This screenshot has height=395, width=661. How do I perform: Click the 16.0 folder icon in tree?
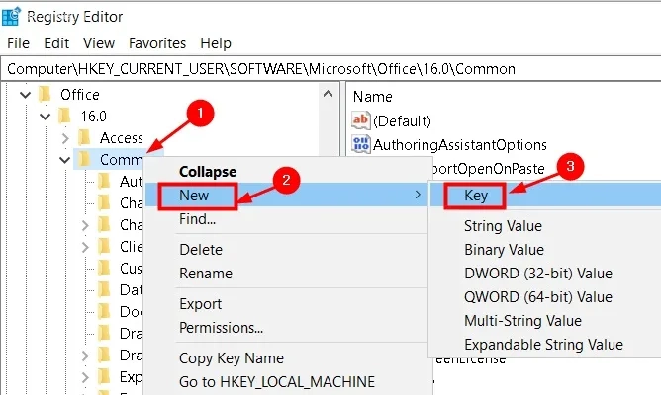(64, 117)
